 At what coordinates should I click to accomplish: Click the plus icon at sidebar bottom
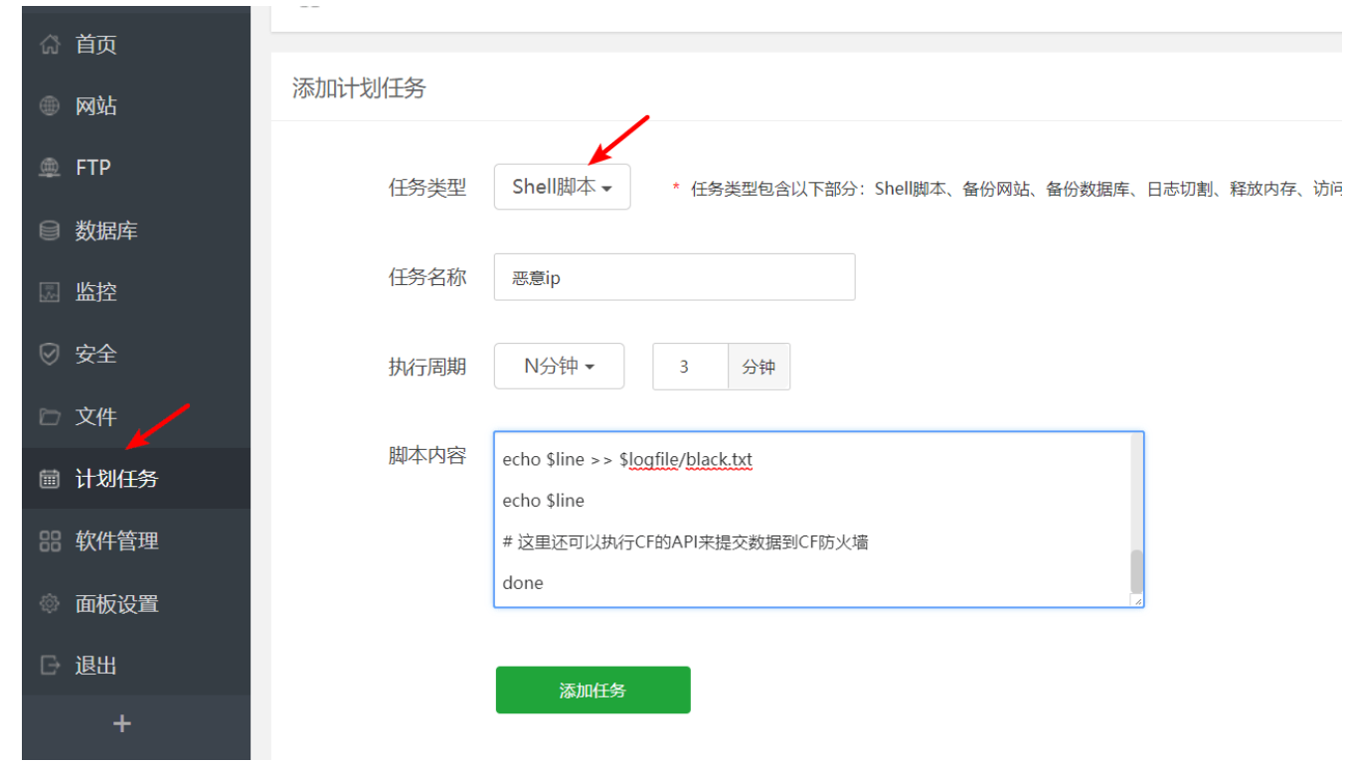pos(122,723)
